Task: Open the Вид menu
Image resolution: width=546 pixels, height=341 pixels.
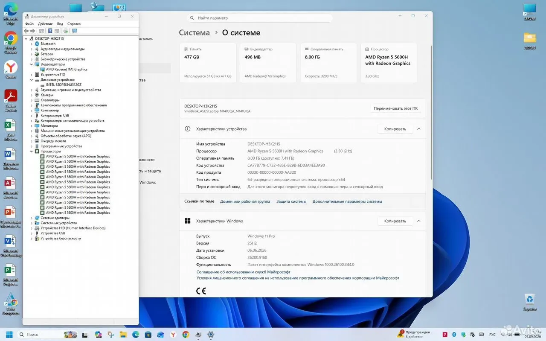Action: 60,24
